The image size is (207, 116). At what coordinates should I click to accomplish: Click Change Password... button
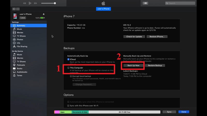[84, 85]
